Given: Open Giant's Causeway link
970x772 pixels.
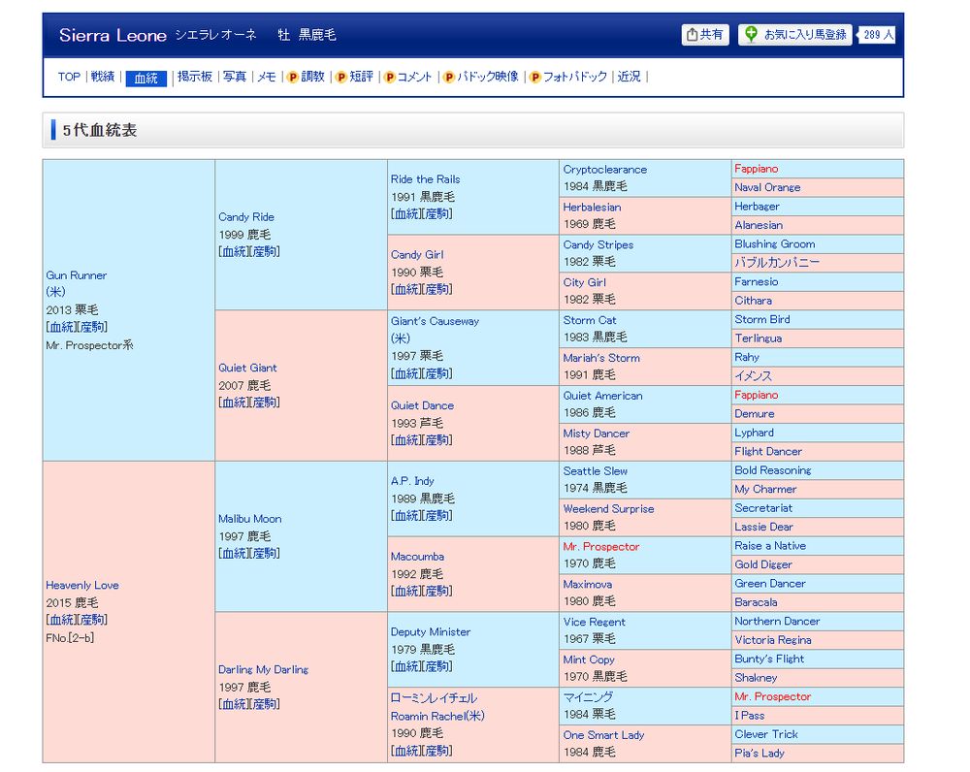Looking at the screenshot, I should 435,322.
